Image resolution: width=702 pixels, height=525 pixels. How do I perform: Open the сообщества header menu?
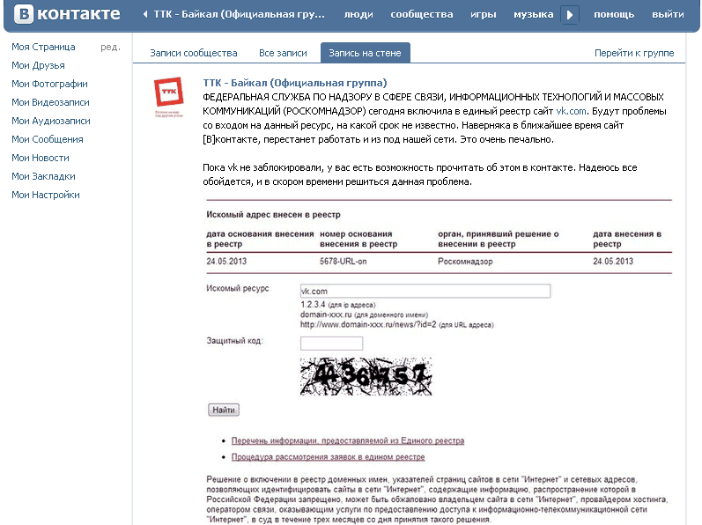coord(422,14)
